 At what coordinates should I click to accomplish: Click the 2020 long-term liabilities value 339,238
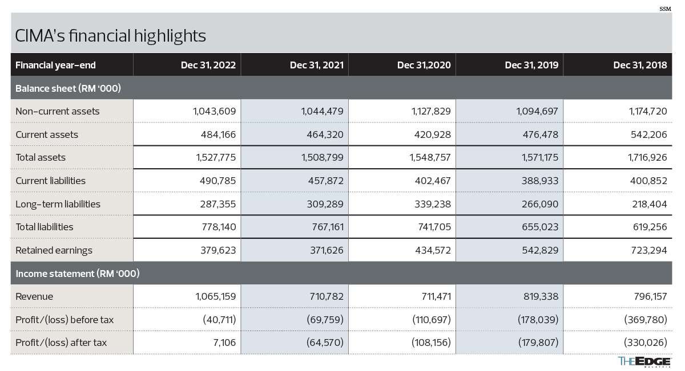point(431,203)
